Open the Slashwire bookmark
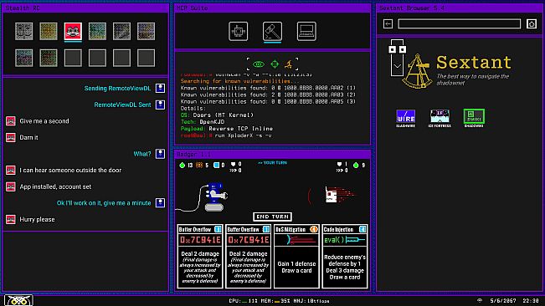This screenshot has height=306, width=545. coord(406,118)
